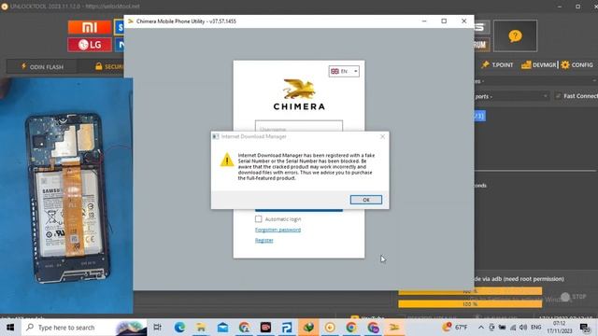Close the Internet Download Manager dialog
The height and width of the screenshot is (336, 598).
click(x=382, y=136)
